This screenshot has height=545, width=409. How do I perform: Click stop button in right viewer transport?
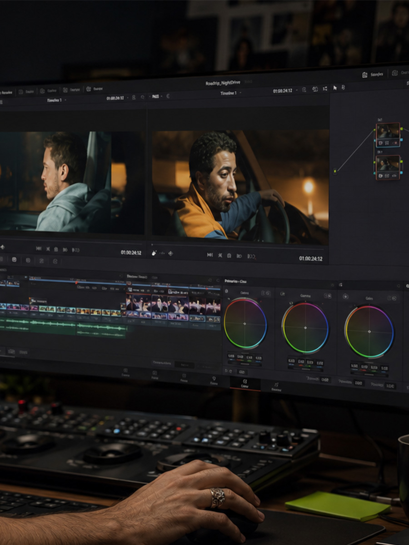click(x=229, y=256)
